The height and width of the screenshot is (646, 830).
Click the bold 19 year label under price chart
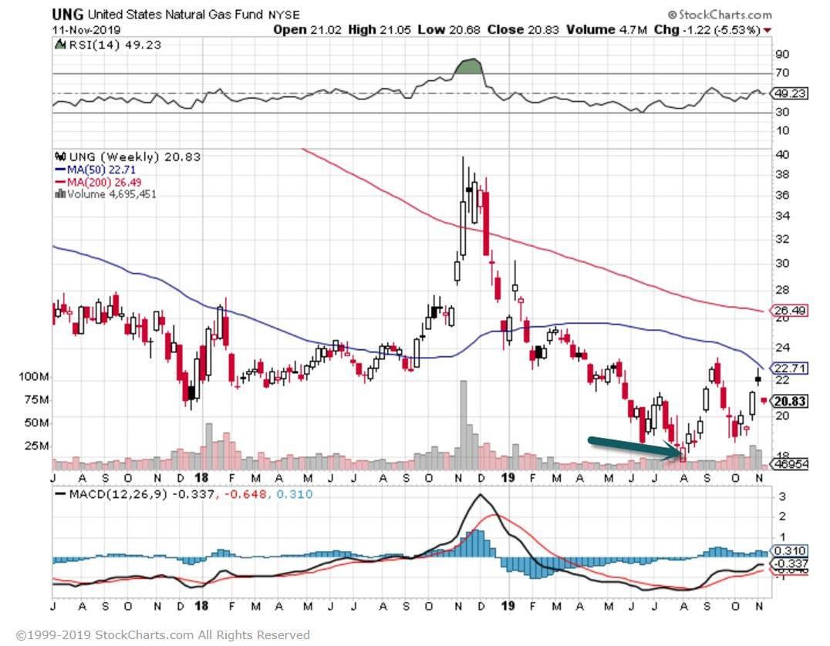[x=508, y=478]
